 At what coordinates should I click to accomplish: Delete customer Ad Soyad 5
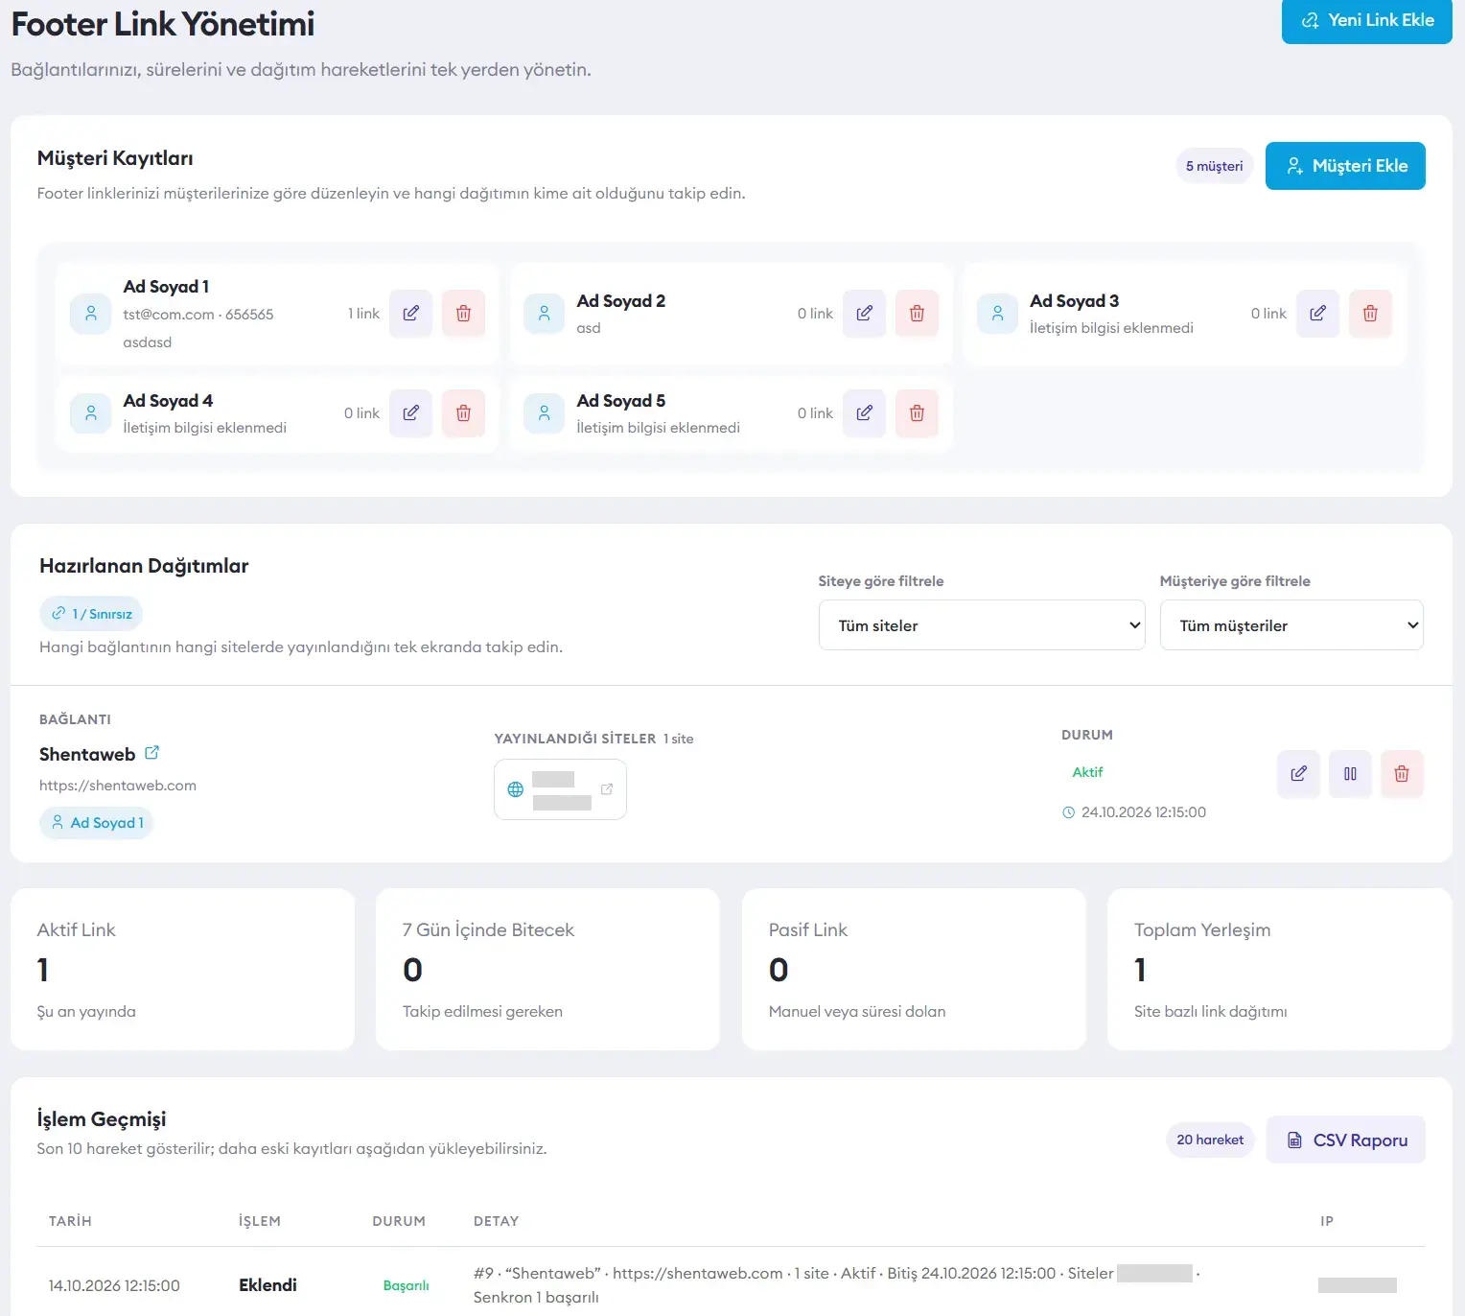[917, 413]
